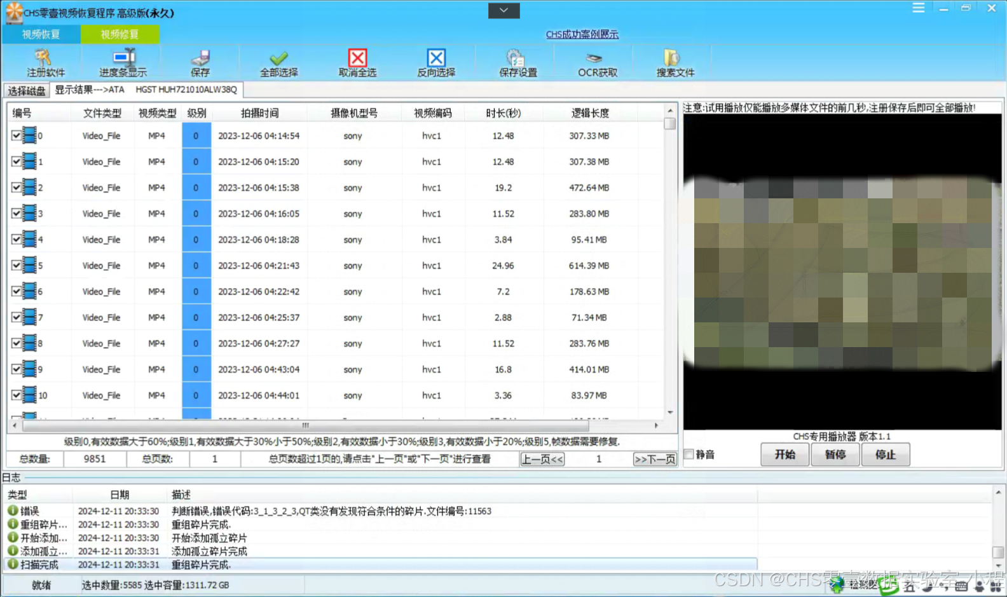Click log panel scrollbar up arrow
This screenshot has width=1007, height=597.
[998, 492]
